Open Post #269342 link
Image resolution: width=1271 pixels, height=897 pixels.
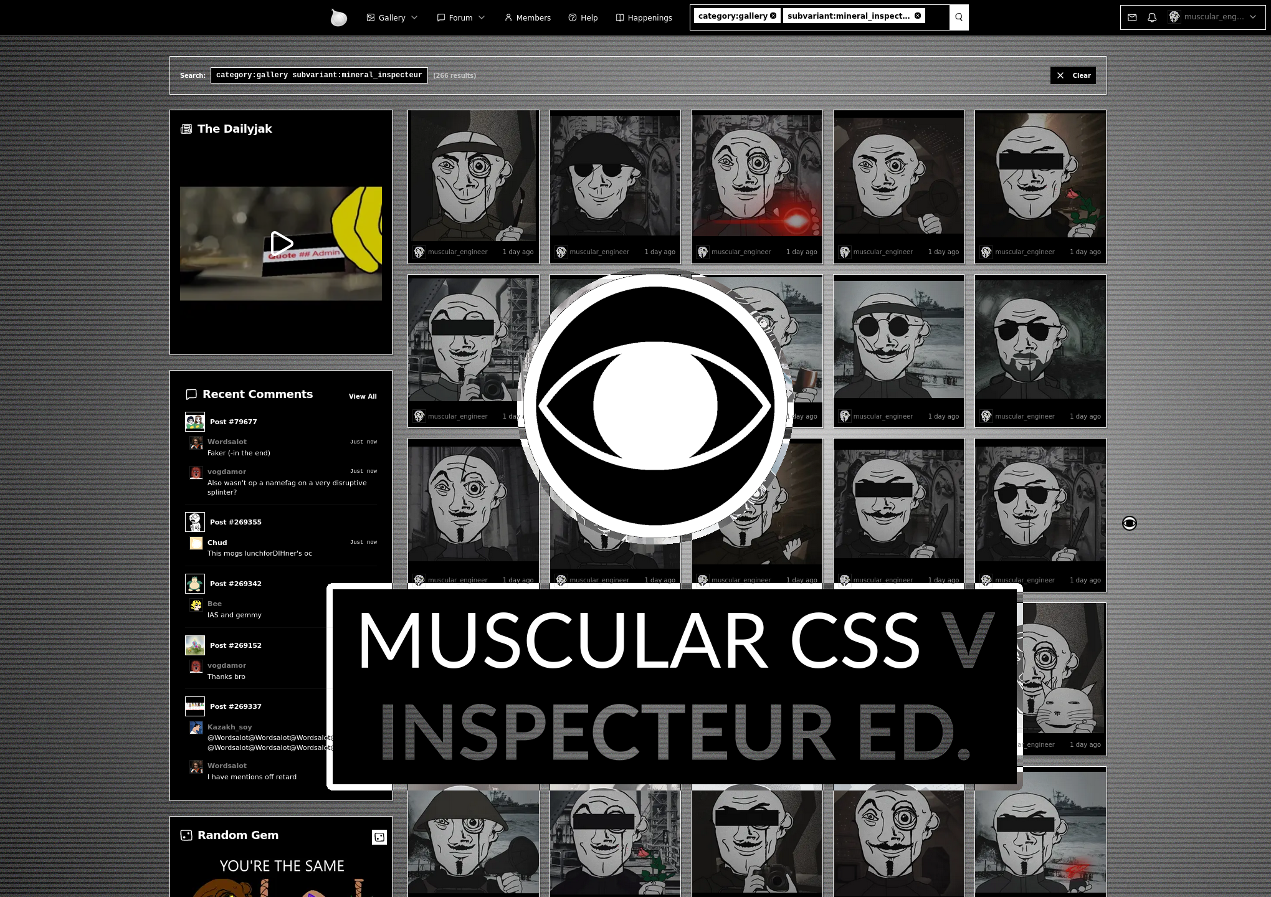click(x=236, y=584)
